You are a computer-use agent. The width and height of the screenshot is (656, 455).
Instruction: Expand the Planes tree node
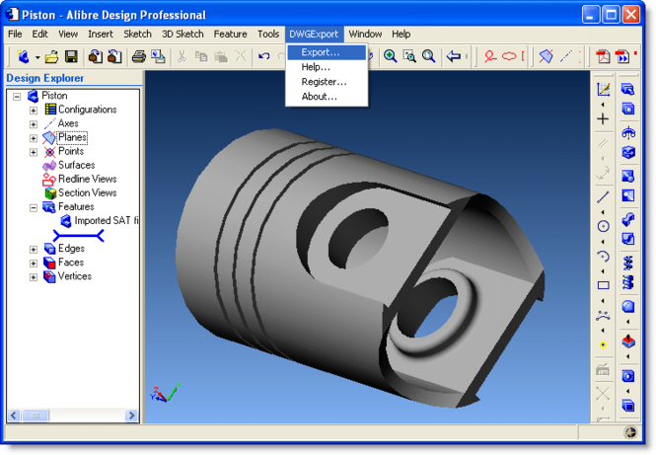[x=34, y=138]
